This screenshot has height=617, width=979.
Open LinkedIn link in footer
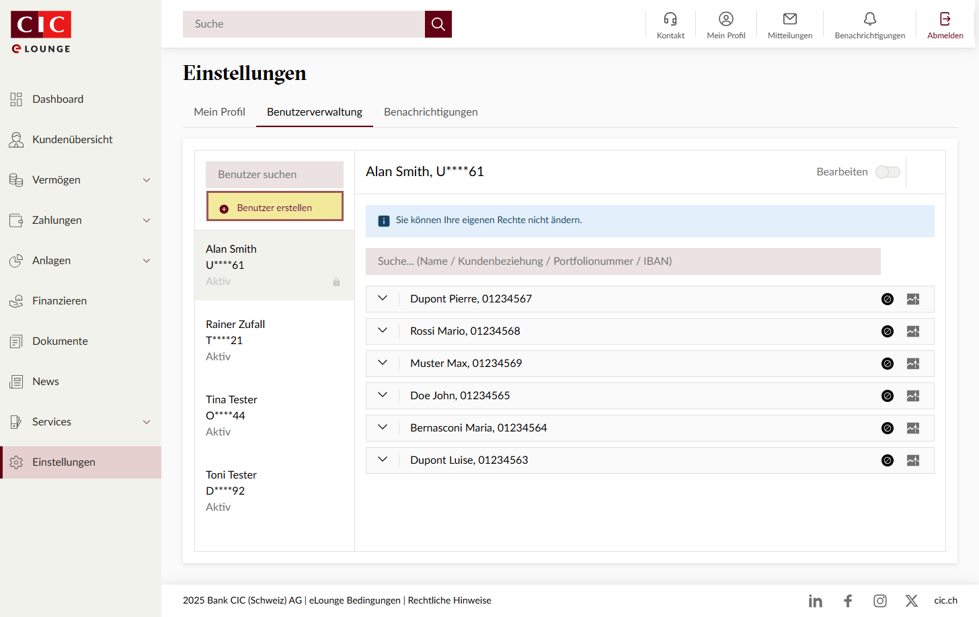815,601
